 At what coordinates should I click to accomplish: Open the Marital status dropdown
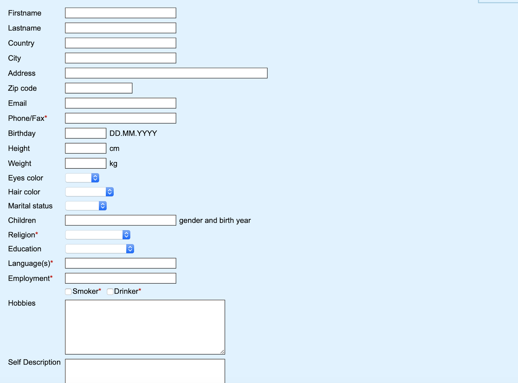[x=86, y=206]
